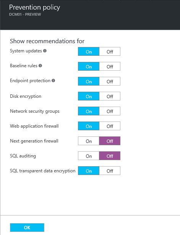Switch Disk encryption to Off

110,96
